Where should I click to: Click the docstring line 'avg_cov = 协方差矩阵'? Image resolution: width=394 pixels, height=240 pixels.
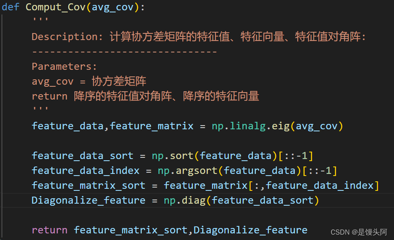tap(89, 81)
